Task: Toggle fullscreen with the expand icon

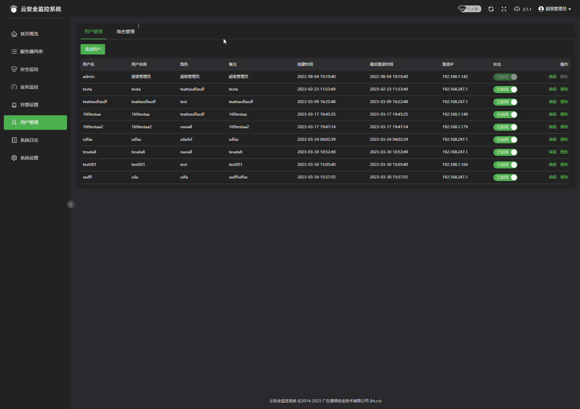Action: point(504,9)
